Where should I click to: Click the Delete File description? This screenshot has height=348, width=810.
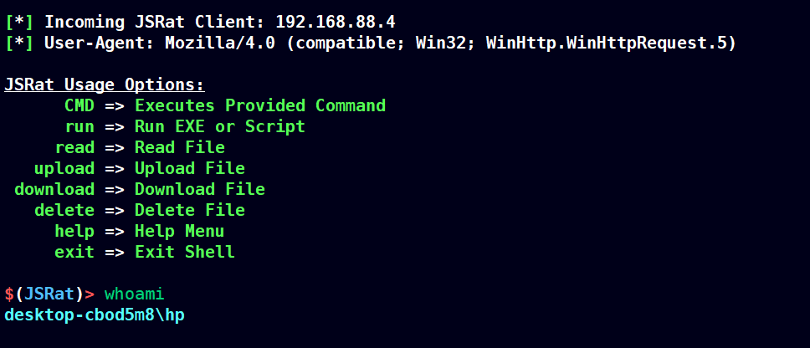(190, 210)
